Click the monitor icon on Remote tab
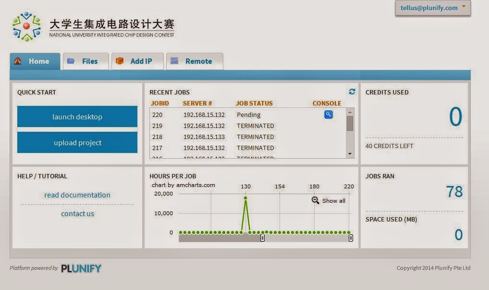The width and height of the screenshot is (489, 290). (x=174, y=61)
